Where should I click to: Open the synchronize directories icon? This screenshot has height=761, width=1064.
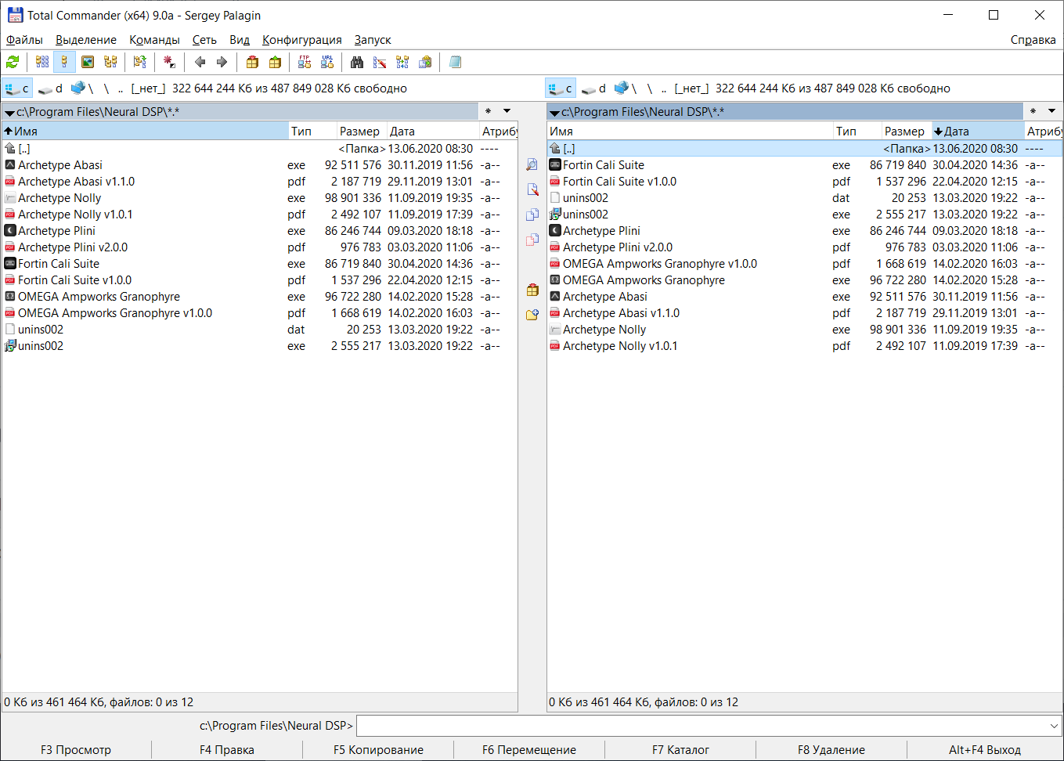pos(402,62)
